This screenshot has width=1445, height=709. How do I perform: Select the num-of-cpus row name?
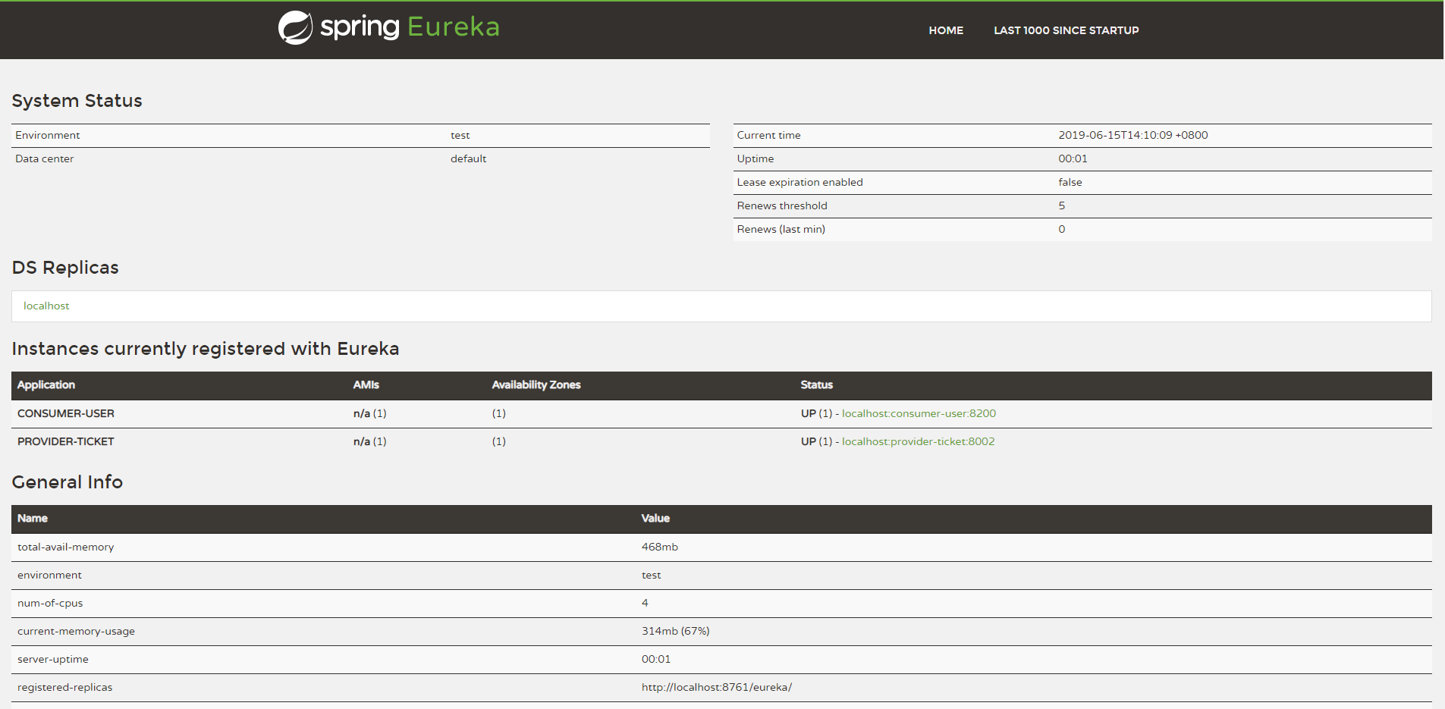tap(50, 603)
